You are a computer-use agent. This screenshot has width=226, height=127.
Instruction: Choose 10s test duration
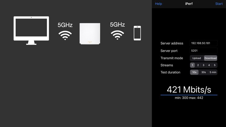pyautogui.click(x=194, y=72)
